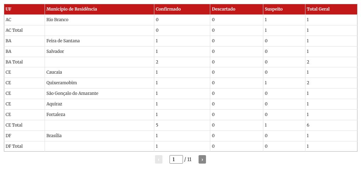Select the BA Total row label
The height and width of the screenshot is (171, 361).
tap(14, 62)
